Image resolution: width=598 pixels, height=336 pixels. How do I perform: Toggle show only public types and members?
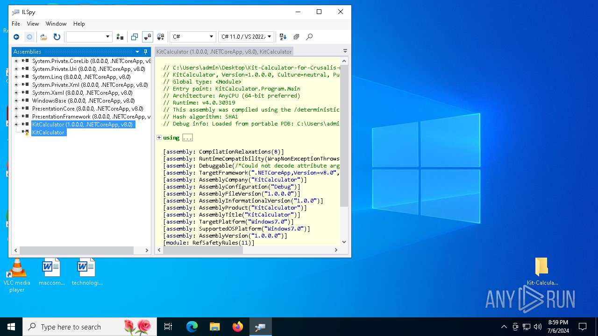point(135,37)
